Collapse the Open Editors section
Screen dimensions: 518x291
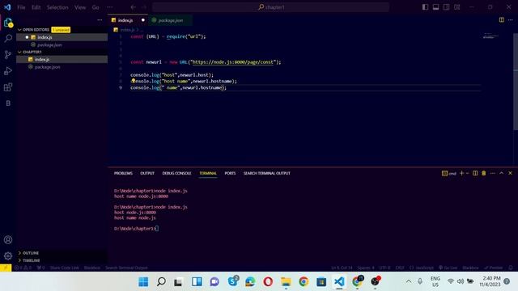(x=19, y=30)
